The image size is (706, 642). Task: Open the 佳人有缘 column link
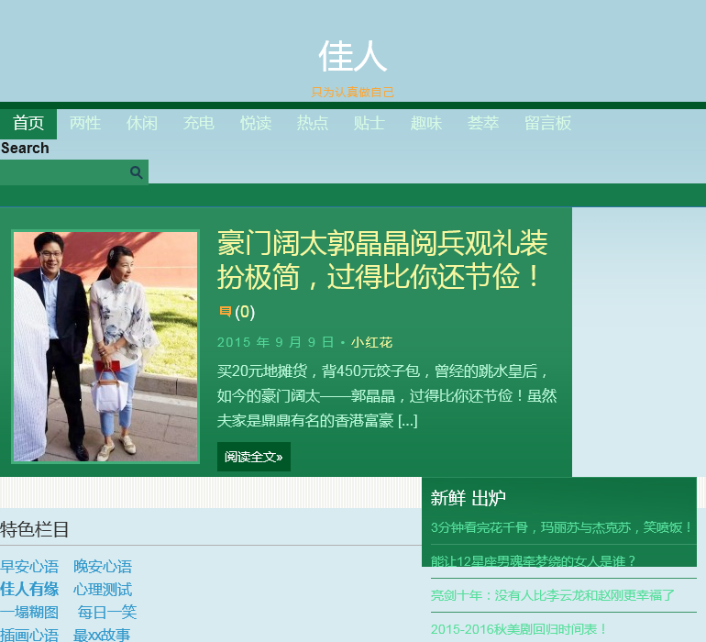(29, 590)
